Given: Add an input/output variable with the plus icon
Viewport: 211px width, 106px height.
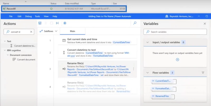Looking at the screenshot, I should coord(178,59).
